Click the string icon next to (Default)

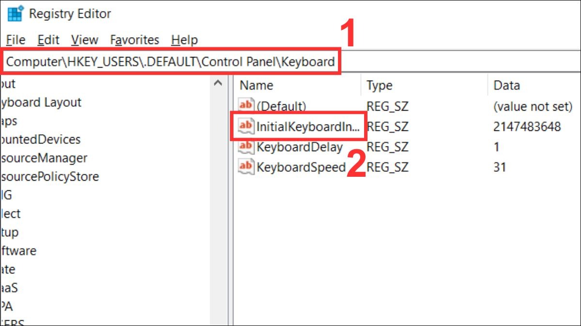tap(246, 106)
